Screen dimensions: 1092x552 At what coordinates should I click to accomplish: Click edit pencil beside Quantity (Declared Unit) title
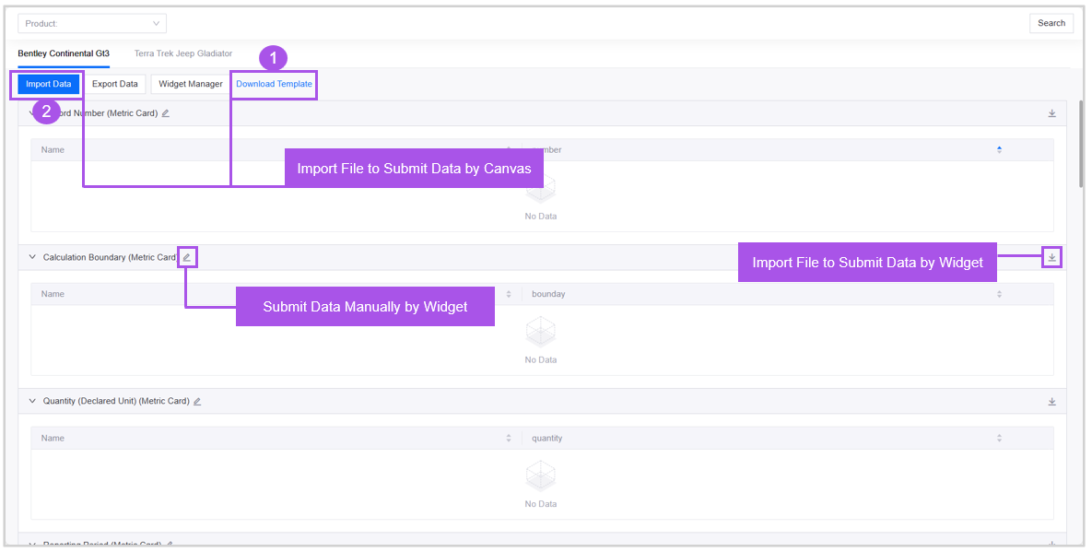(x=197, y=402)
